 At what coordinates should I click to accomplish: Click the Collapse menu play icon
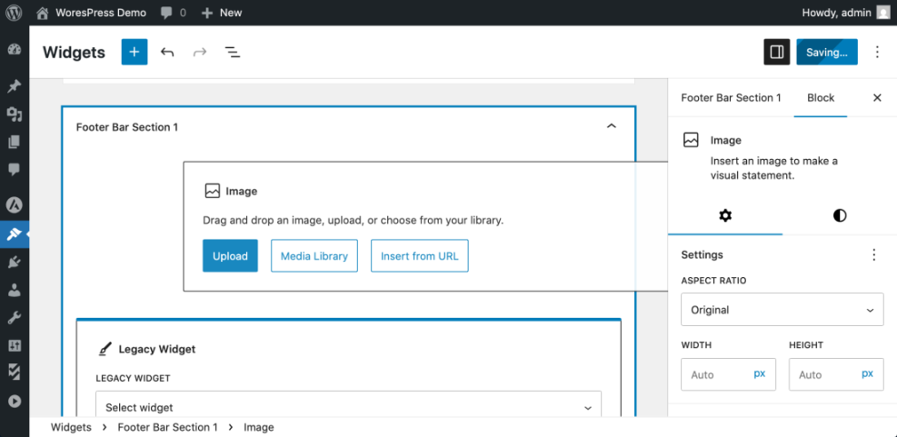pos(15,402)
